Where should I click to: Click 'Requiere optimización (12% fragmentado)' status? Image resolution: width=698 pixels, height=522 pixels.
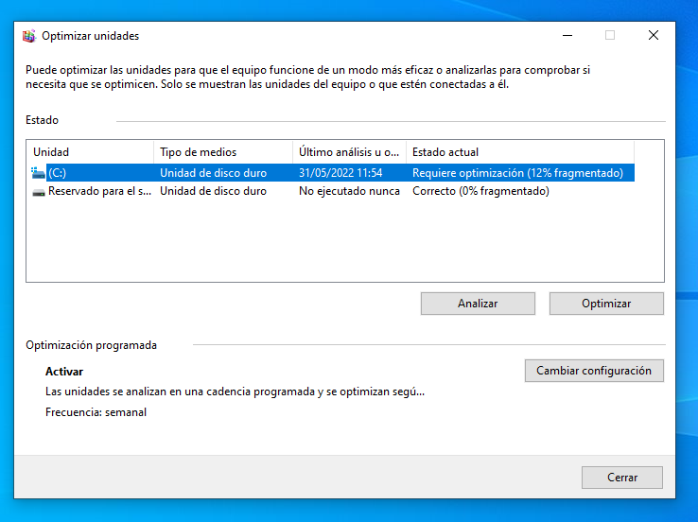(x=517, y=173)
